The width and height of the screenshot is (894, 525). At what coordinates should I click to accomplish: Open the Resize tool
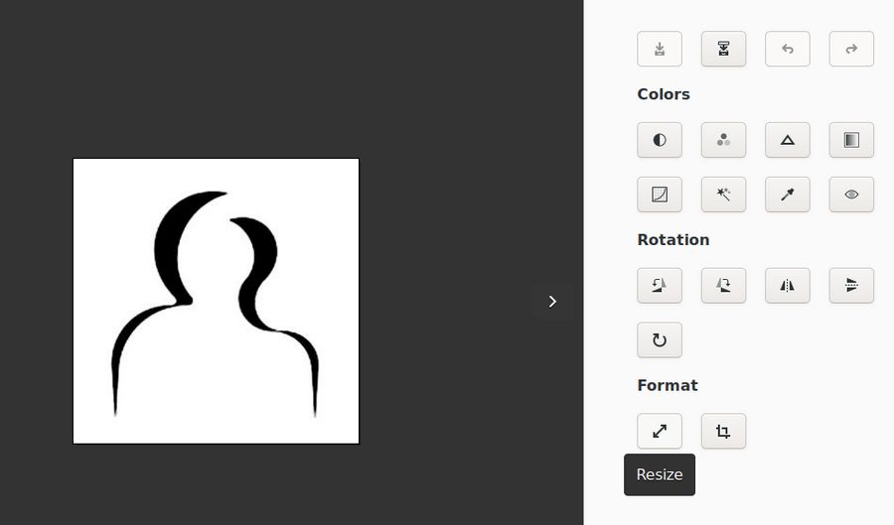coord(660,431)
